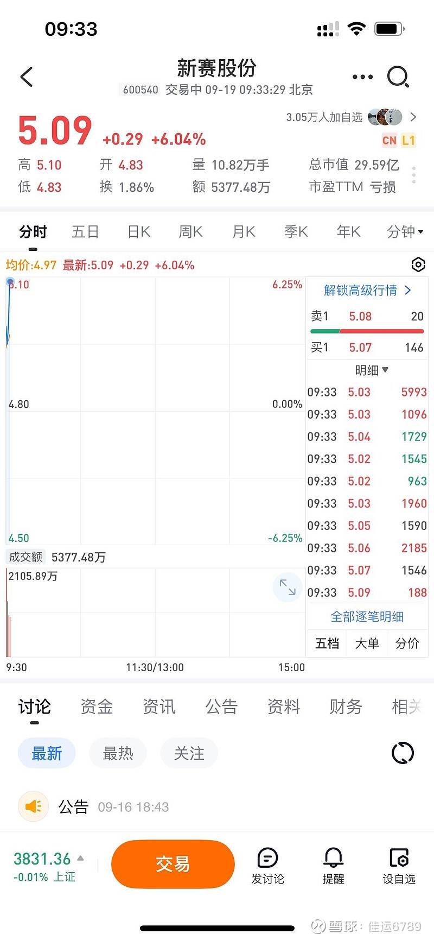Switch filter to 最热
This screenshot has width=434, height=940.
tap(118, 753)
